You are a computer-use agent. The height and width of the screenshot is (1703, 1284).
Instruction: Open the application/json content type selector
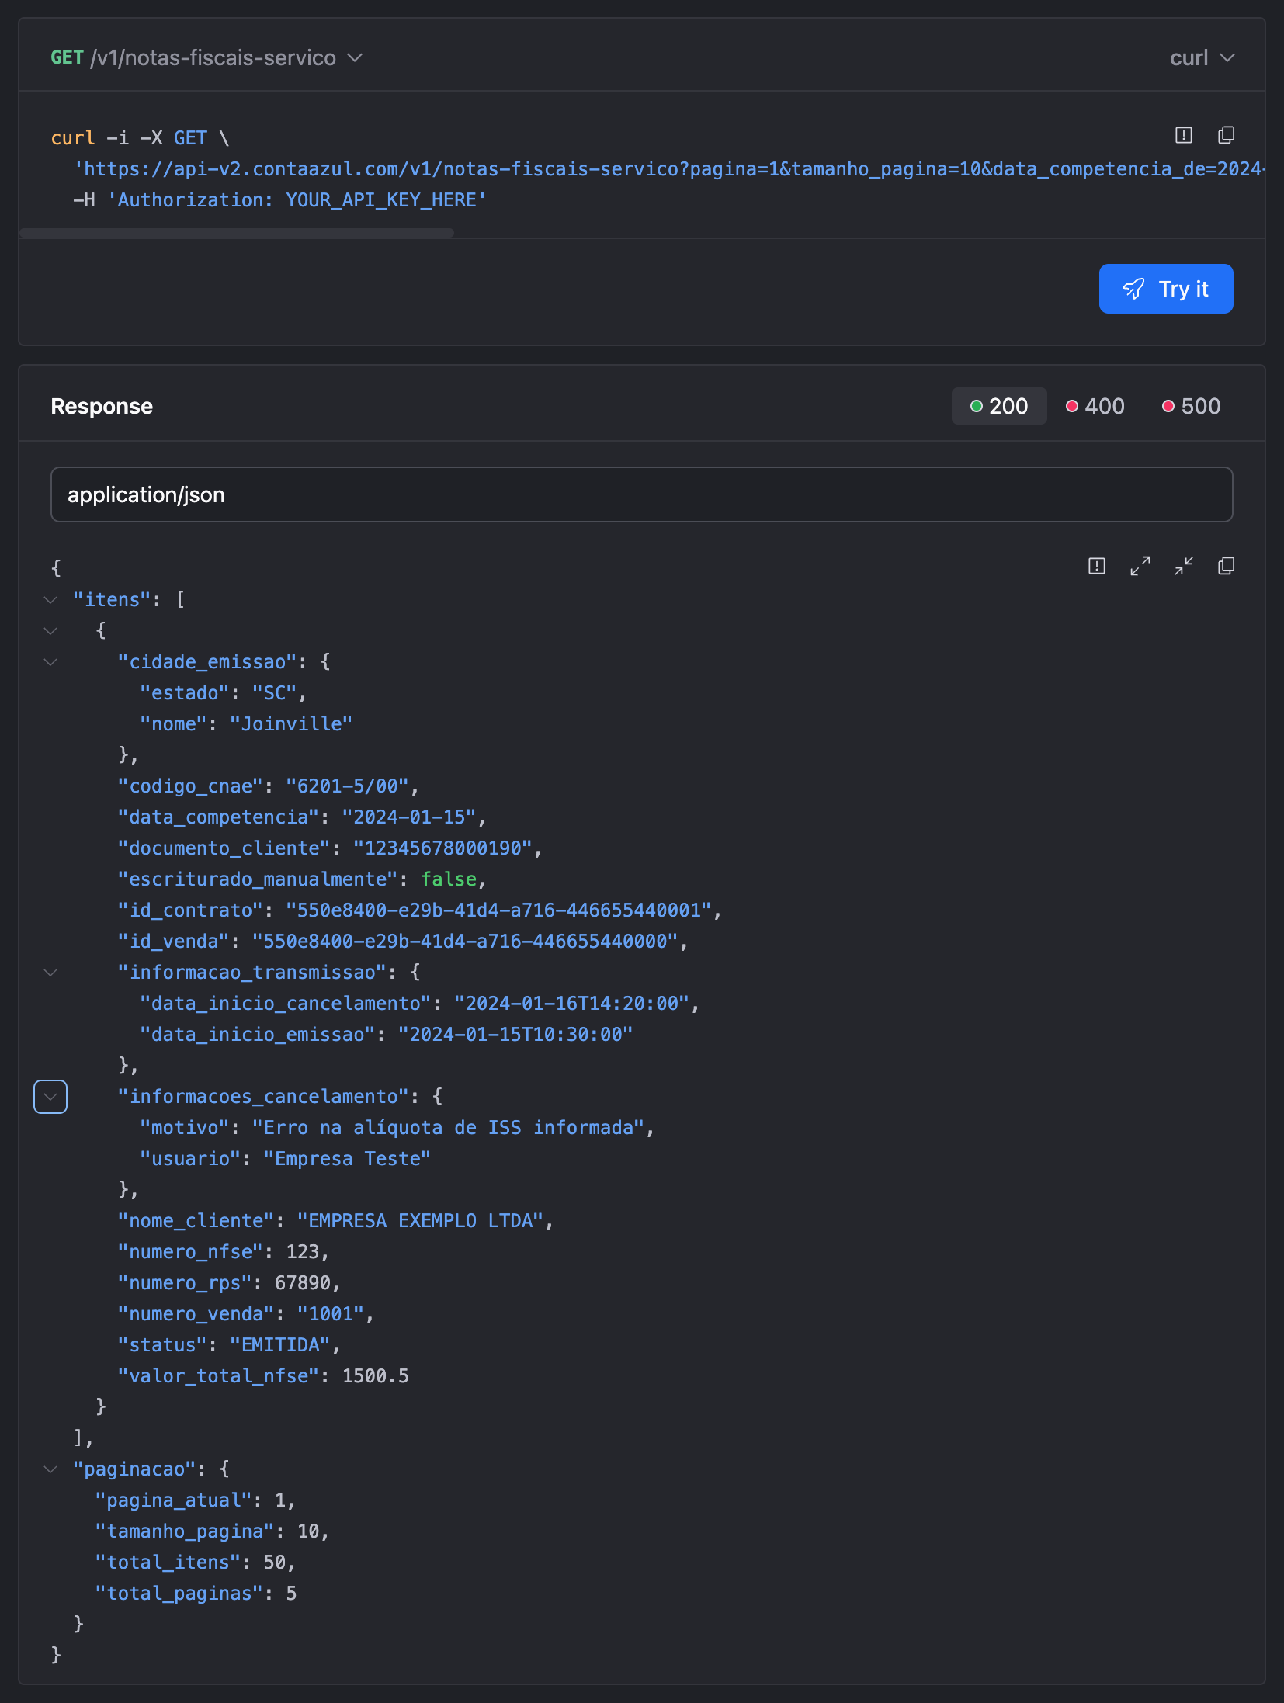tap(641, 494)
